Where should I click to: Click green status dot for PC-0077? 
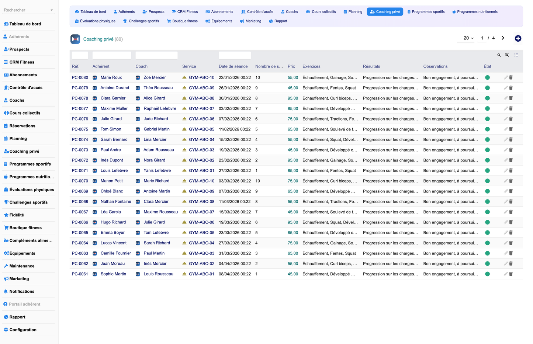(487, 108)
